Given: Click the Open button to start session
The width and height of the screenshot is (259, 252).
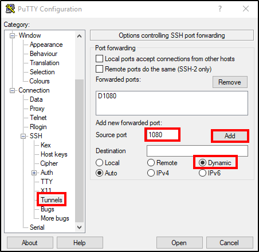Looking at the screenshot, I should point(179,243).
